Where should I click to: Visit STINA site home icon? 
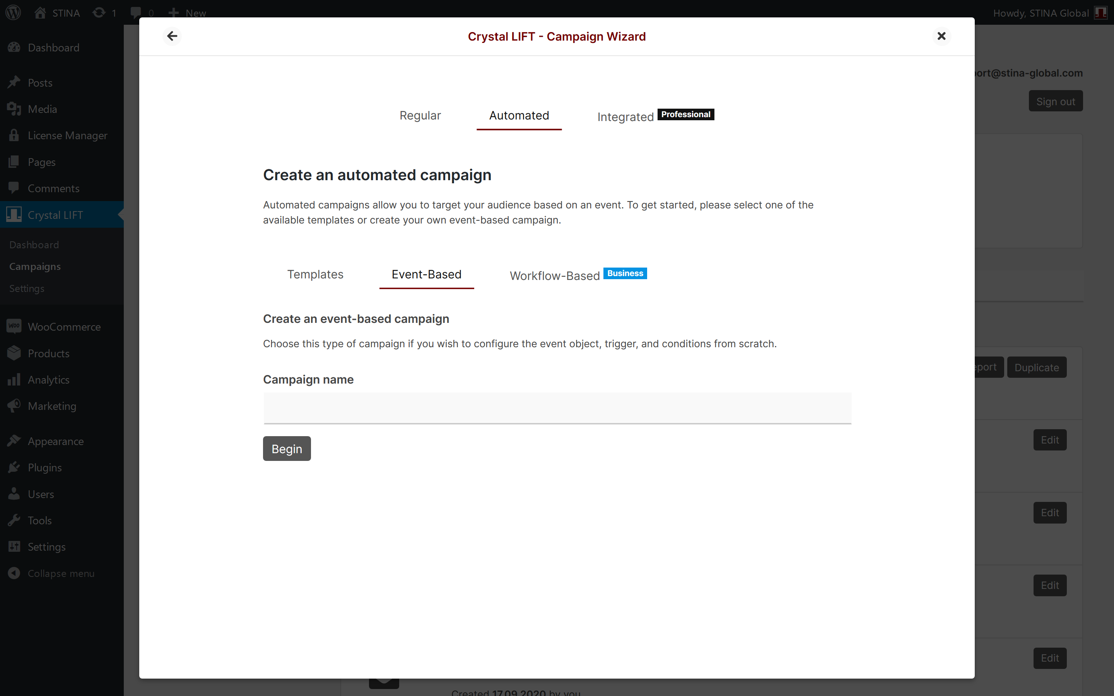(x=40, y=12)
